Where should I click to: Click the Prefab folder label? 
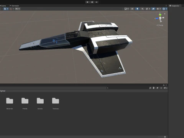tap(25, 109)
